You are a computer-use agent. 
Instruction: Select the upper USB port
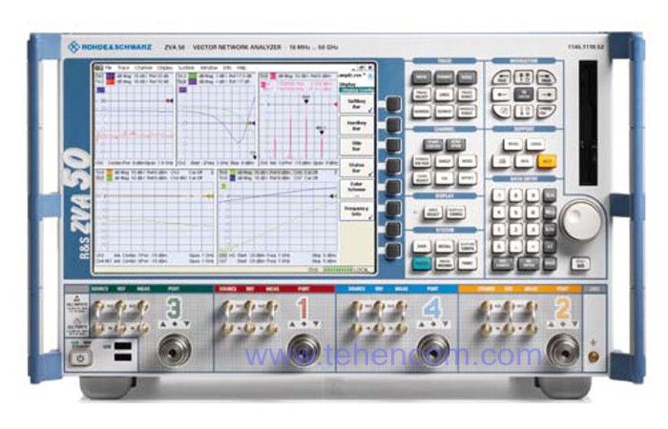(x=123, y=347)
